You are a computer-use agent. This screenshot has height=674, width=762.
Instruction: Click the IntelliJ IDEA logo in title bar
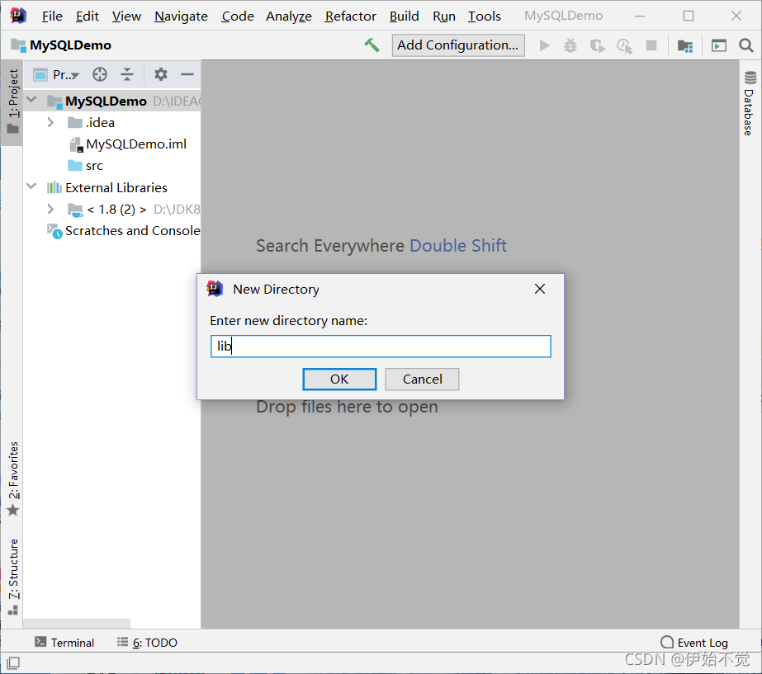click(18, 16)
